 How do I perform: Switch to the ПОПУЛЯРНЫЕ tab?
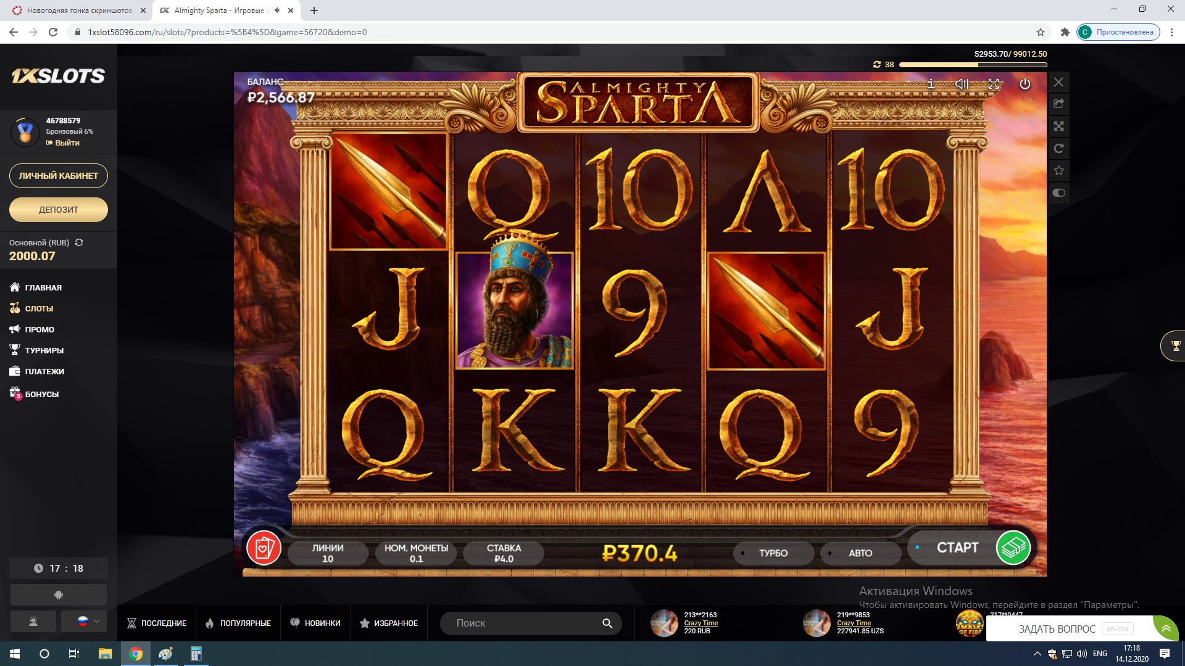pyautogui.click(x=238, y=623)
